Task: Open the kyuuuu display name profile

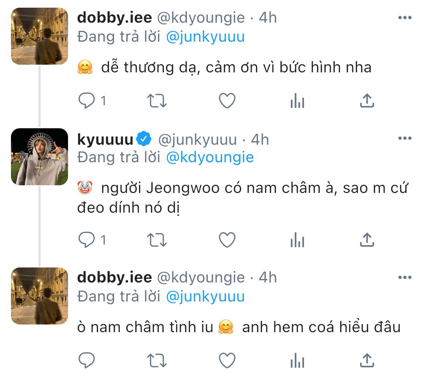Action: 105,139
